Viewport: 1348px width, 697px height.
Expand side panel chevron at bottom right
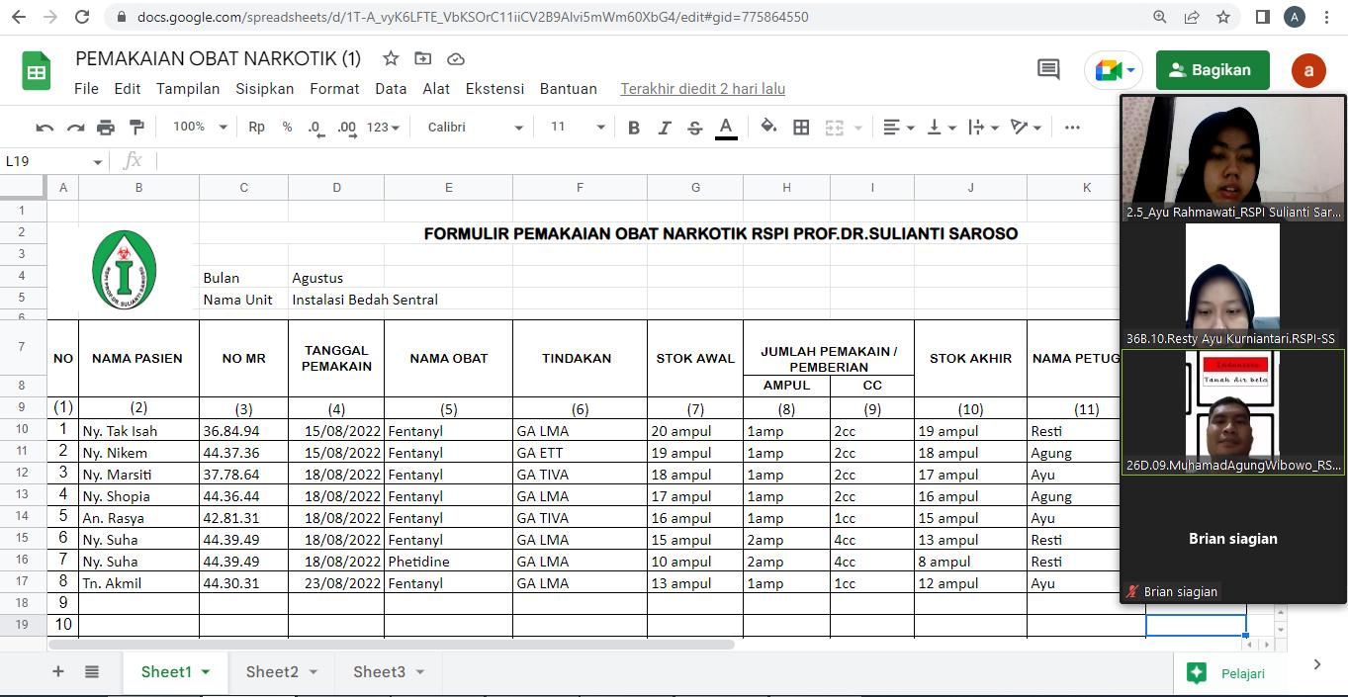tap(1316, 664)
